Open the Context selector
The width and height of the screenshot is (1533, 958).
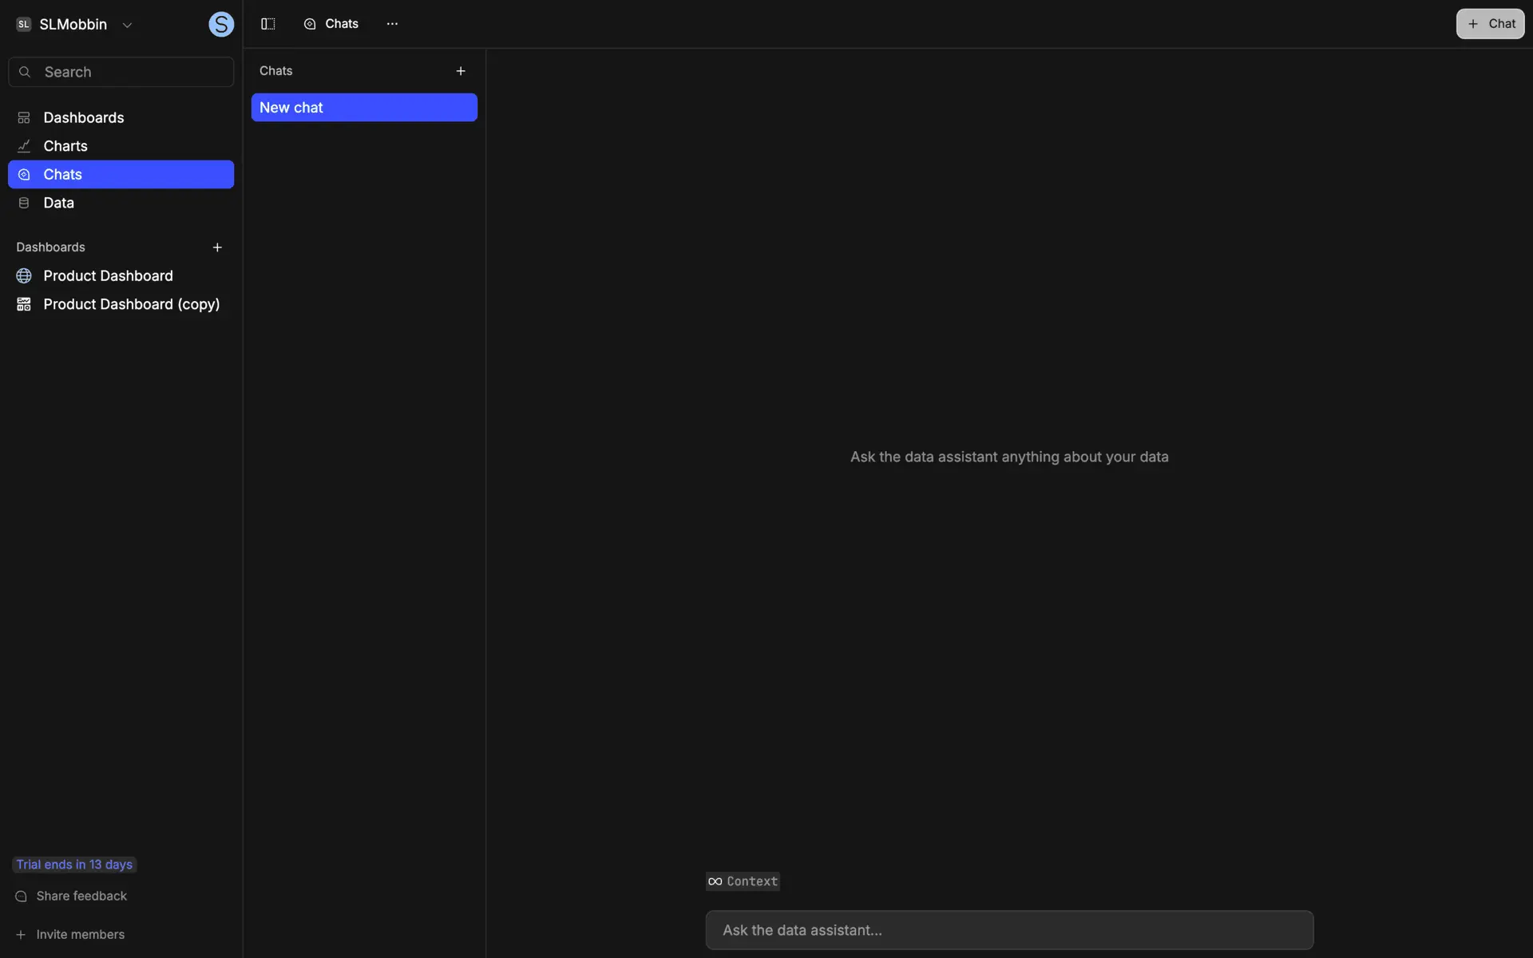pyautogui.click(x=743, y=881)
